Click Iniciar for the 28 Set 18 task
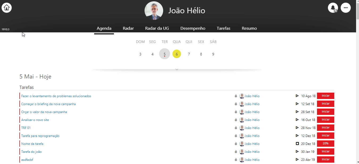Screen dimensions: 359x164 click(326, 112)
